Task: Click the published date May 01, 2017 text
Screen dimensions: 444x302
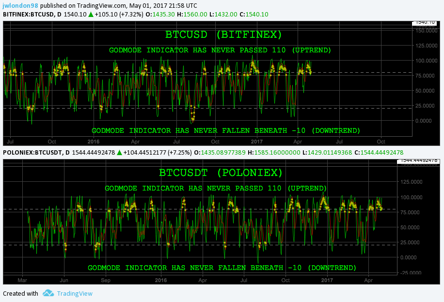Action: click(148, 5)
